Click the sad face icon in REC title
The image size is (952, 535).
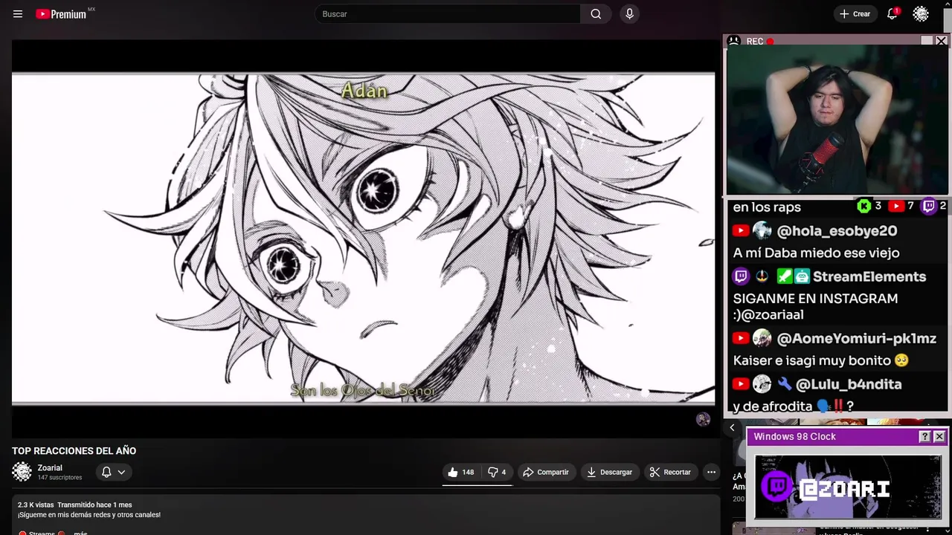click(734, 42)
